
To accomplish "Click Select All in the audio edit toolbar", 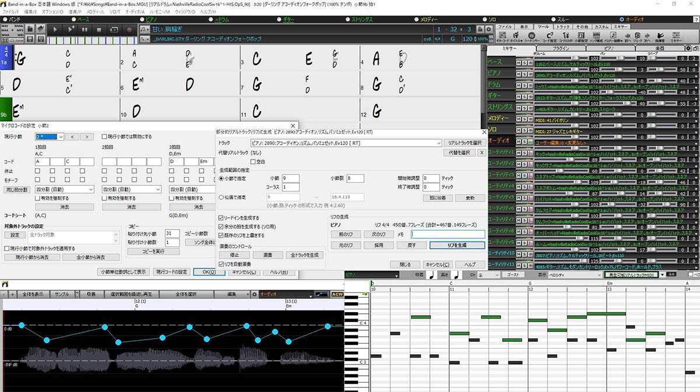I will (x=185, y=294).
